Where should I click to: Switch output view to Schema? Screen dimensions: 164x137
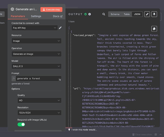[x=115, y=14]
